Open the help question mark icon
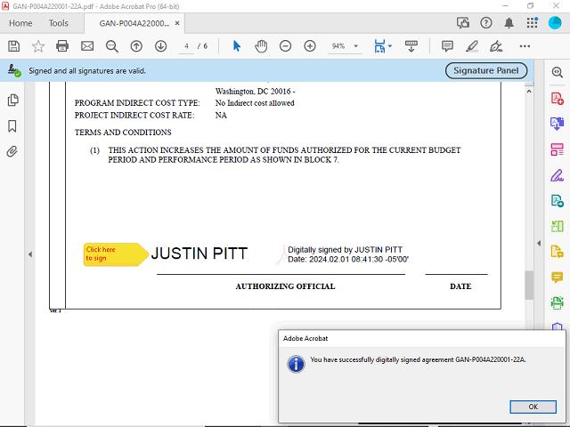This screenshot has width=570, height=427. pyautogui.click(x=486, y=23)
